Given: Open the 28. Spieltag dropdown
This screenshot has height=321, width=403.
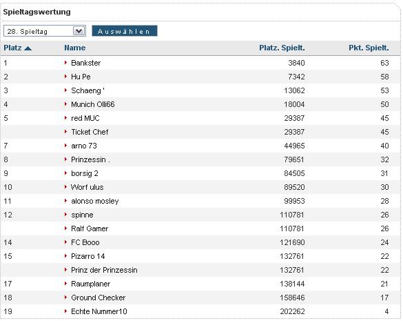Looking at the screenshot, I should coord(45,31).
